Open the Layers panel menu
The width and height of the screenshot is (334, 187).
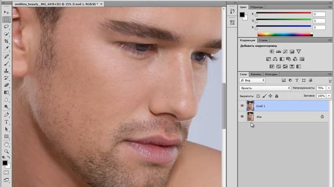pyautogui.click(x=330, y=74)
